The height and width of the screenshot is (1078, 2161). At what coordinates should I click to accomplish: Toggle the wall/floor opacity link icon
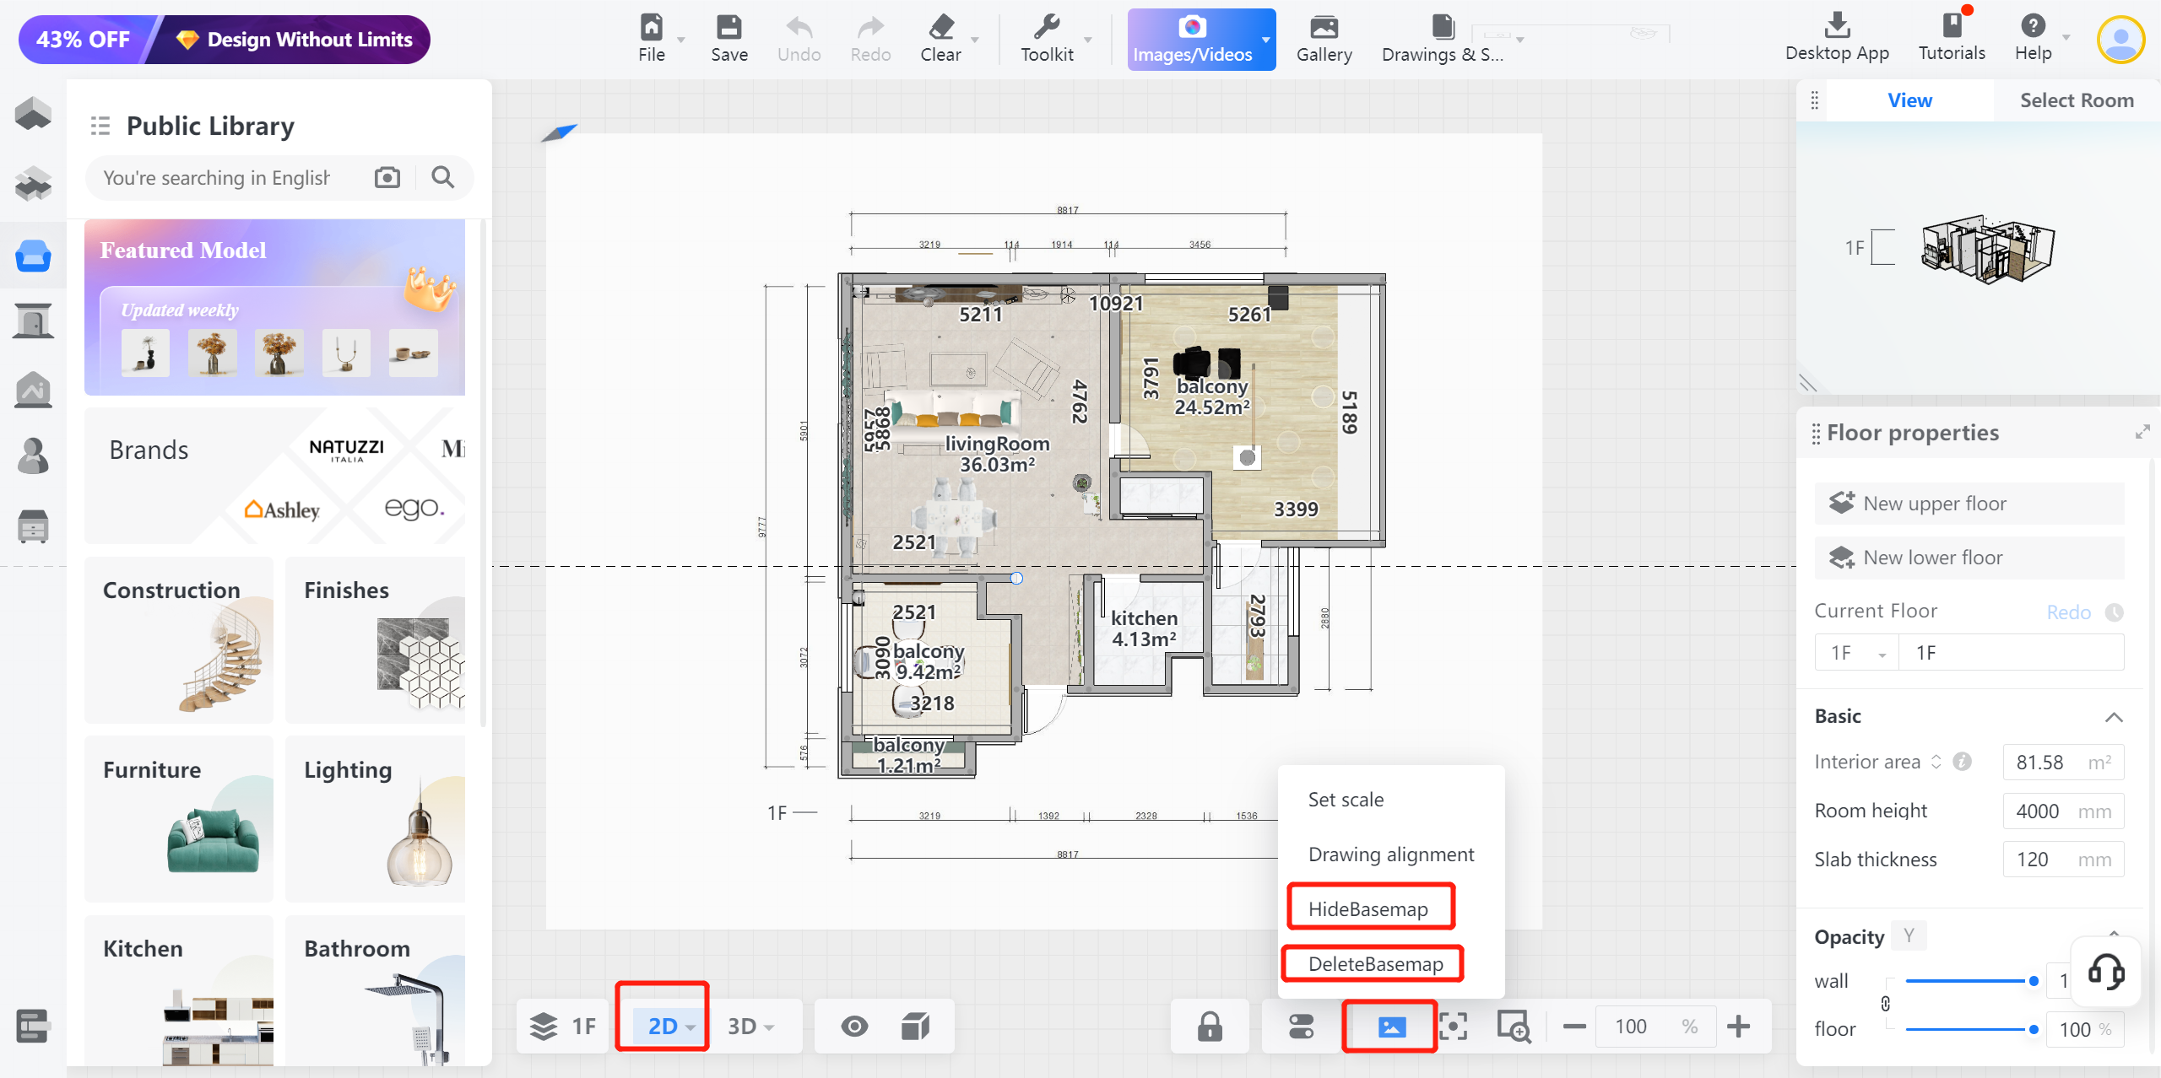click(1886, 1004)
